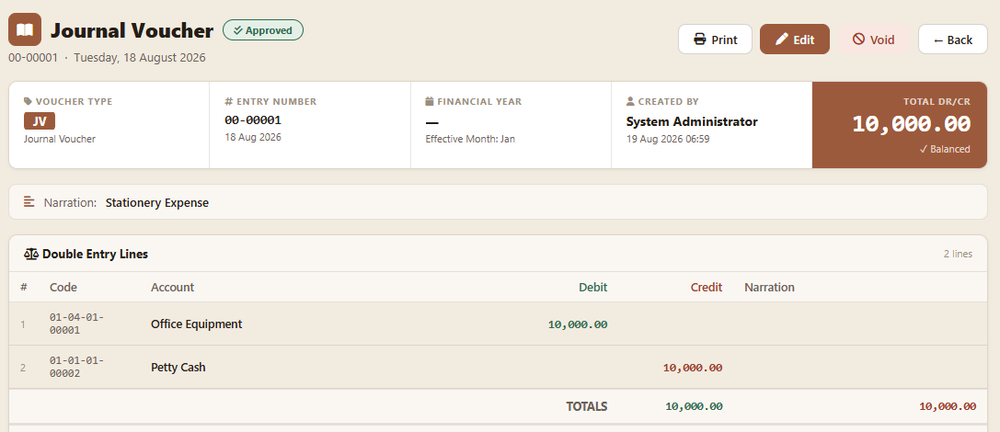1000x432 pixels.
Task: Click the System Administrator name
Action: 692,121
